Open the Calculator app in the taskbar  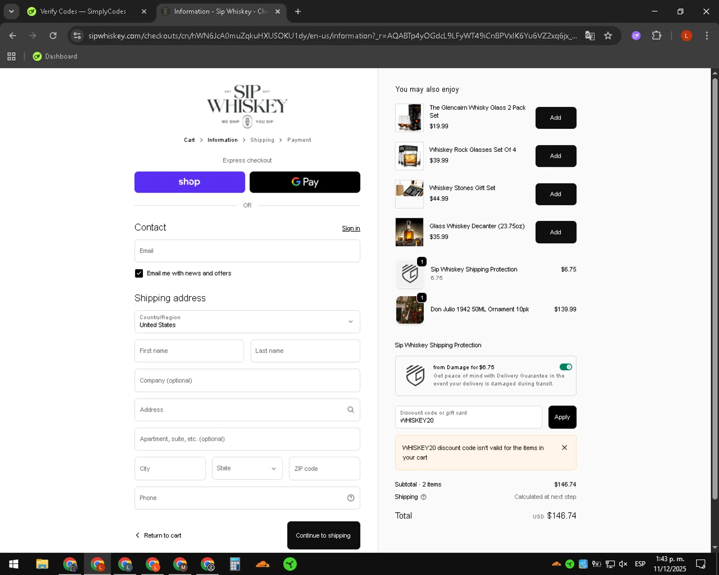(235, 564)
